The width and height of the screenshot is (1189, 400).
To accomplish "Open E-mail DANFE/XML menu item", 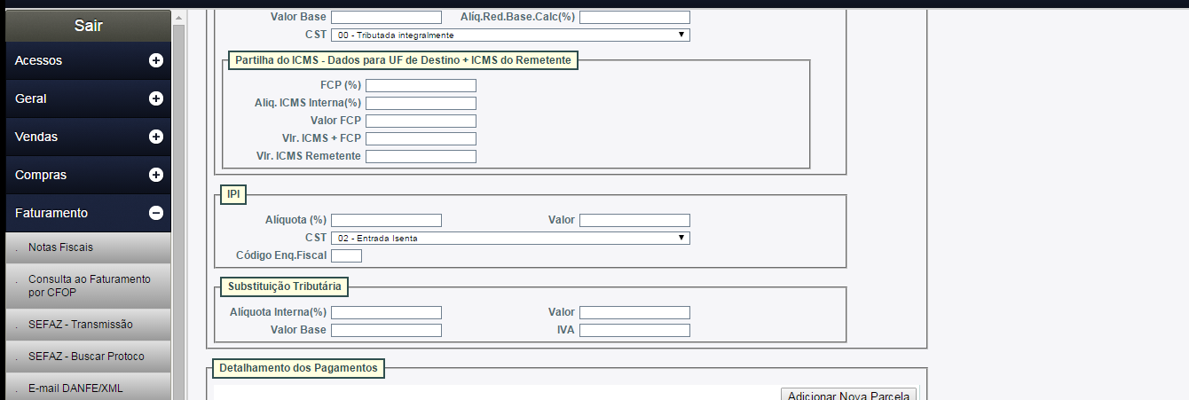I will click(75, 388).
